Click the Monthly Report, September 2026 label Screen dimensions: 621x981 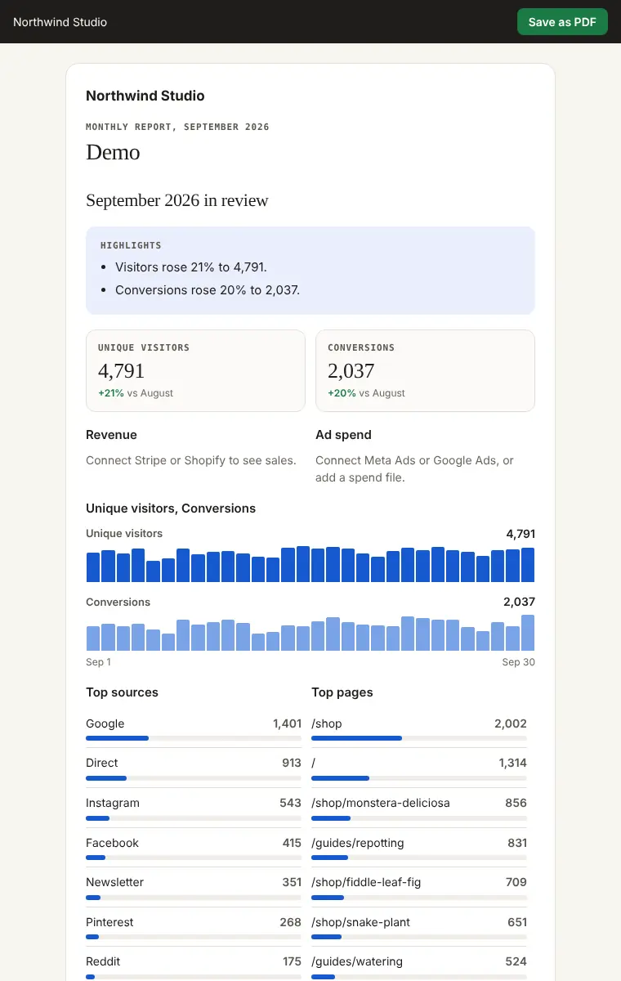point(177,127)
